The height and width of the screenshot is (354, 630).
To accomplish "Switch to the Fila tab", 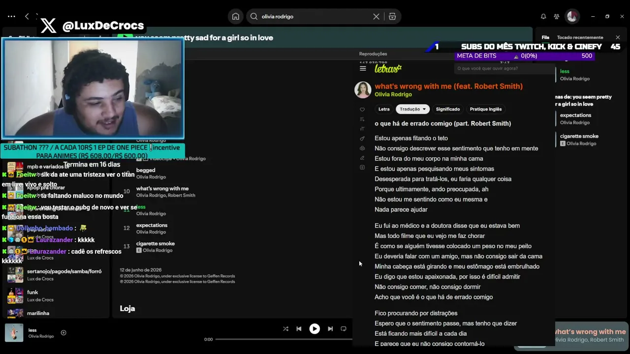I will [545, 37].
